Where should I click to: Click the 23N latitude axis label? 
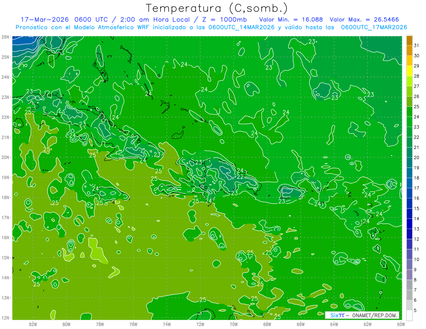[x=6, y=97]
